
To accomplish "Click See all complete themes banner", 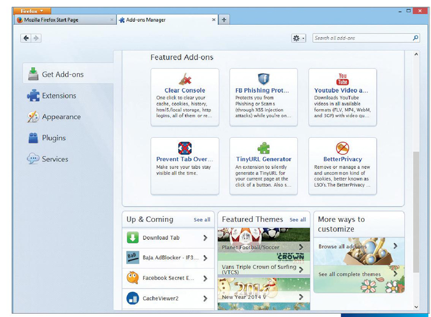I will coord(359,279).
